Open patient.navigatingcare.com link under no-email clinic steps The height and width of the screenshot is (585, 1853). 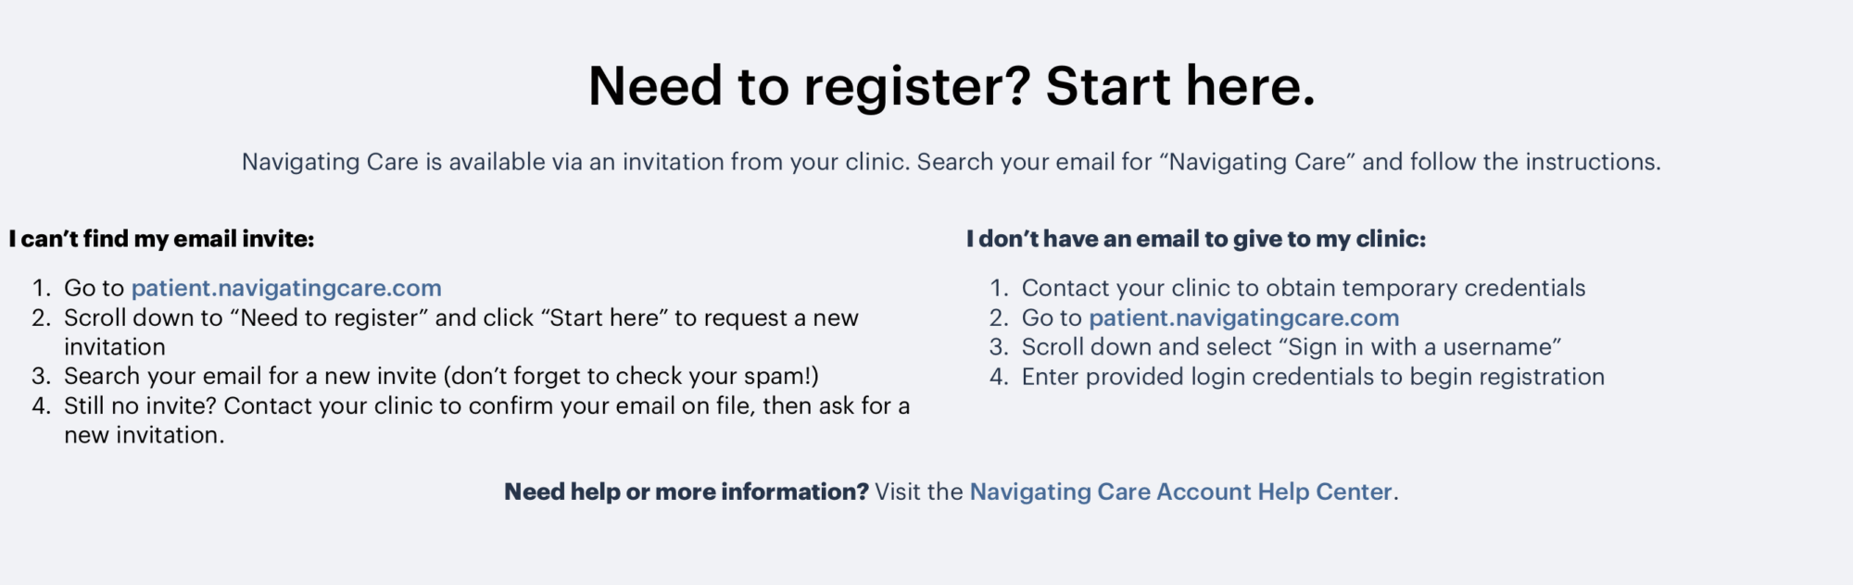(1243, 317)
